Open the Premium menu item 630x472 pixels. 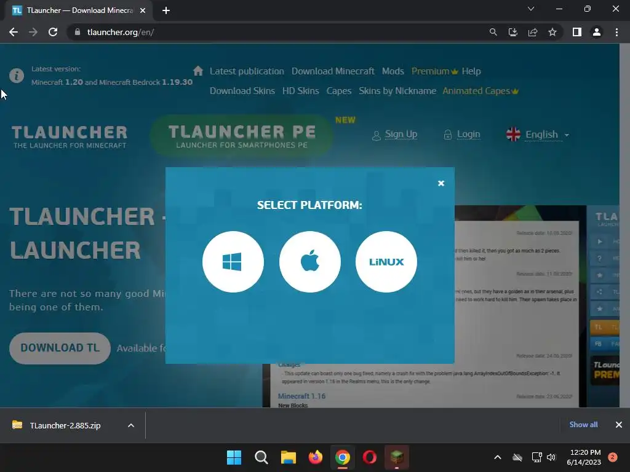434,71
